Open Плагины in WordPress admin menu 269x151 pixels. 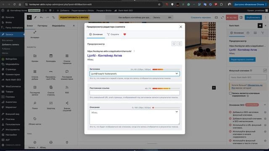coord(12,119)
